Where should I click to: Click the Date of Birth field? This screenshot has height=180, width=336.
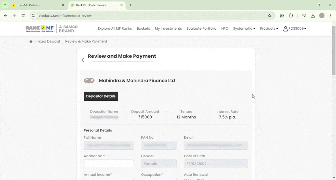[216, 164]
